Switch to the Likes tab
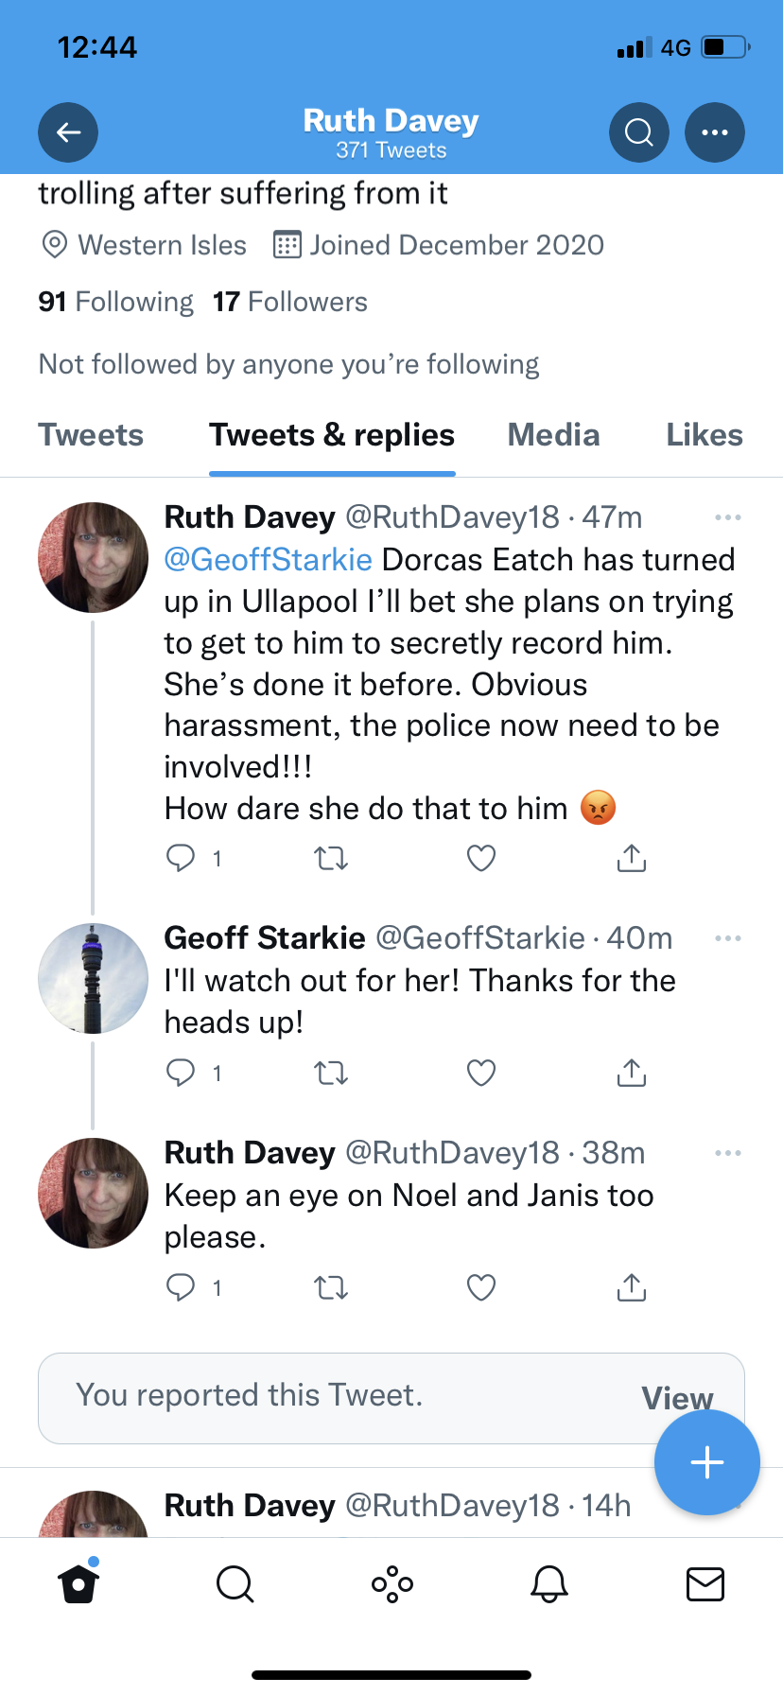 [705, 435]
